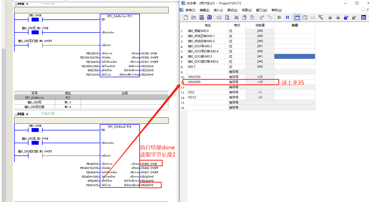Click the ETC_SdoWrite:FC3 block title
The width and height of the screenshot is (369, 202).
[120, 16]
